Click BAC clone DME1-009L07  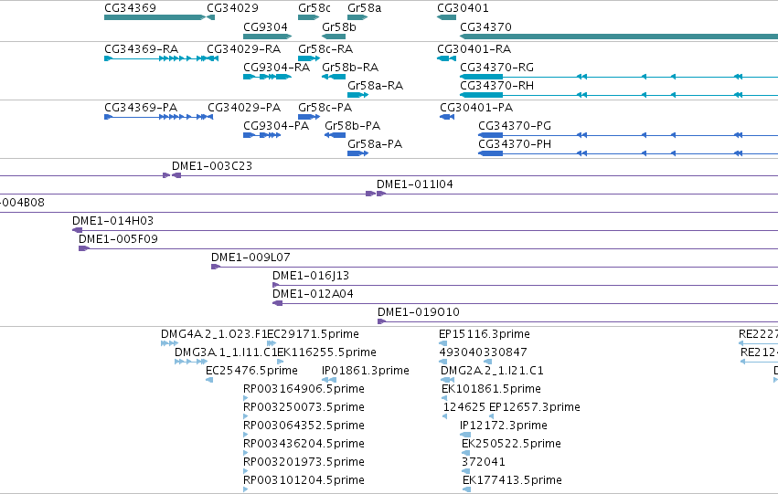tap(250, 258)
